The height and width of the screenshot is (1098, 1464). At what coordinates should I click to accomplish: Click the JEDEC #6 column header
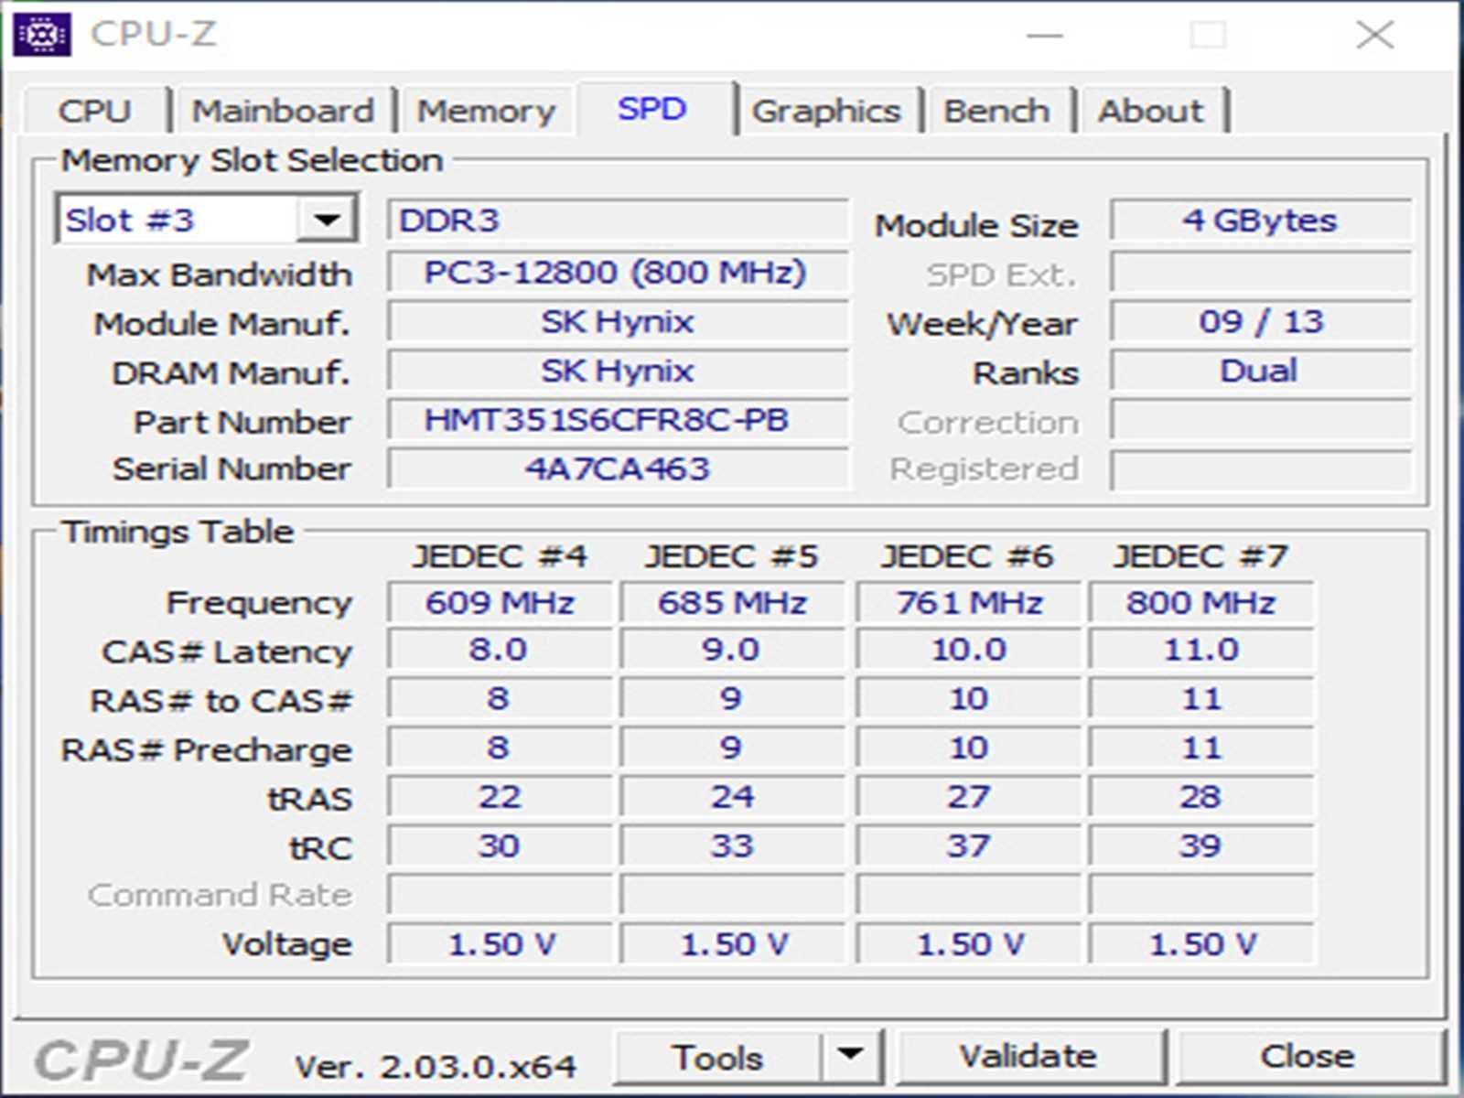point(968,556)
